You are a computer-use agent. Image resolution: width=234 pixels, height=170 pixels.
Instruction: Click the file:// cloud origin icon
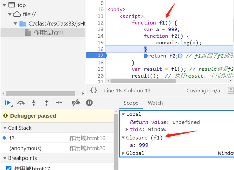[17, 14]
